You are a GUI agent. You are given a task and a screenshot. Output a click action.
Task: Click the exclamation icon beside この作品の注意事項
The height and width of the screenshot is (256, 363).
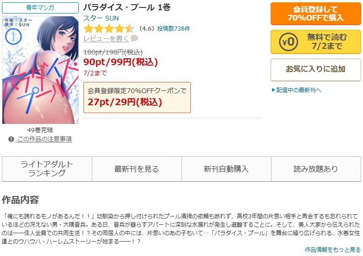(11, 139)
